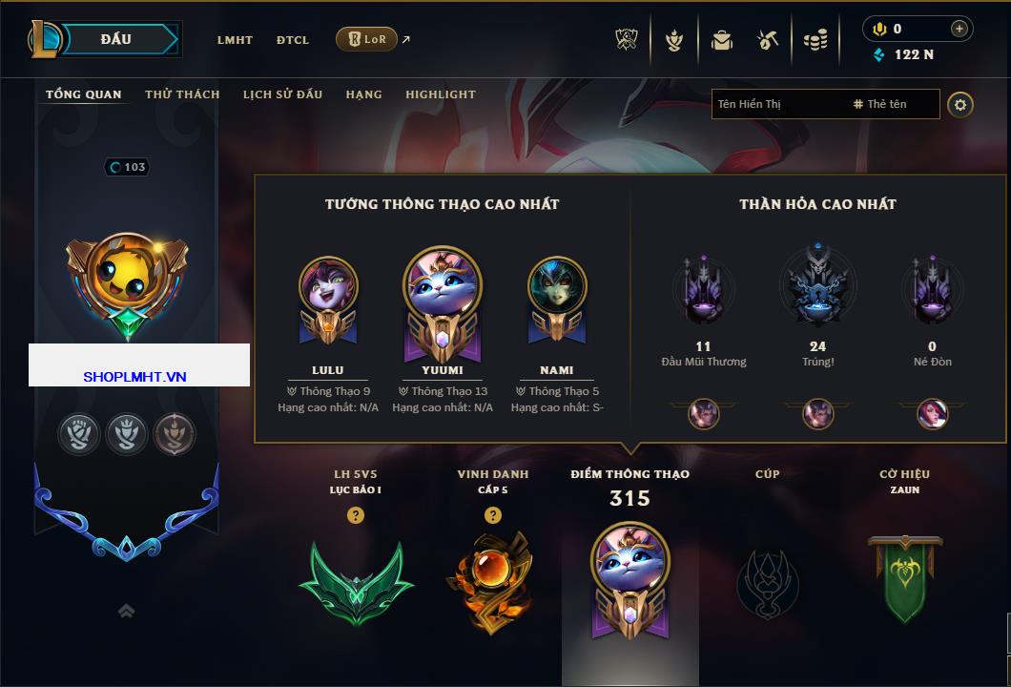Viewport: 1011px width, 687px height.
Task: Switch to ĐTCL game mode
Action: (x=293, y=40)
